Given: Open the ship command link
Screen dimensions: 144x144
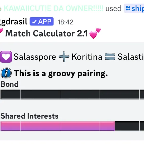Looking at the screenshot, I should point(134,8).
